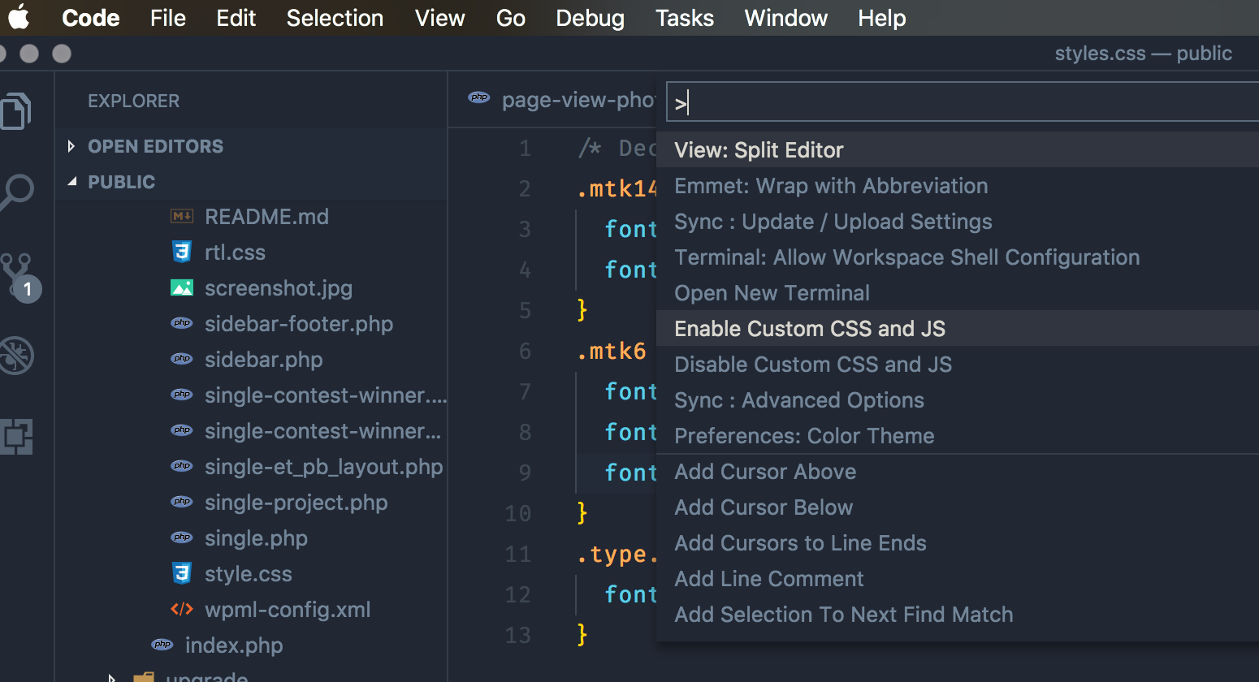This screenshot has width=1259, height=682.
Task: Open single.php file
Action: click(x=256, y=538)
